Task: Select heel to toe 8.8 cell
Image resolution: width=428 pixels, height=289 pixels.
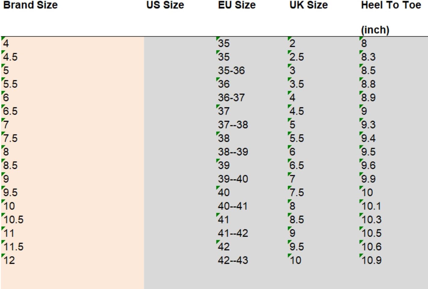Action: point(368,84)
